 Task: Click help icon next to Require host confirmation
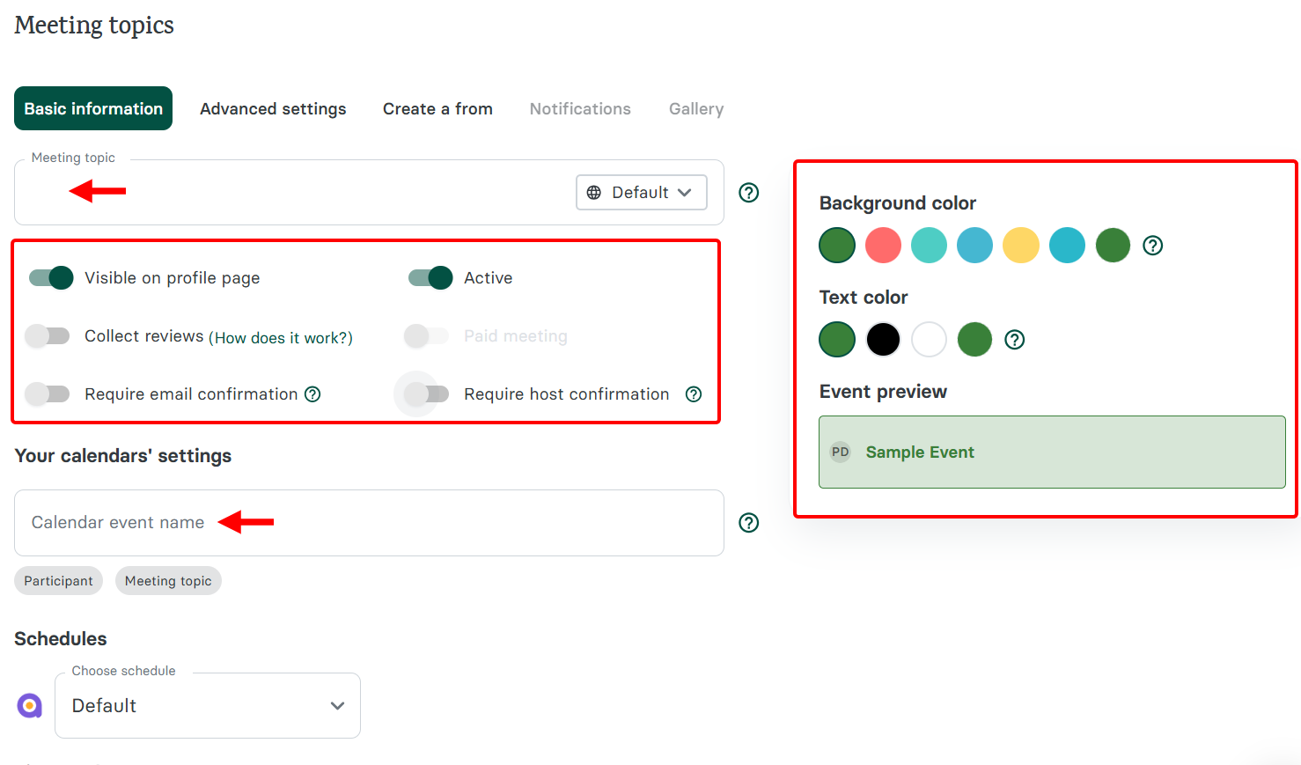click(x=693, y=394)
